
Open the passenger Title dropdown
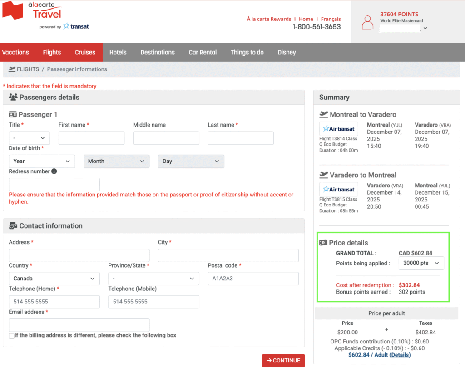tap(30, 138)
